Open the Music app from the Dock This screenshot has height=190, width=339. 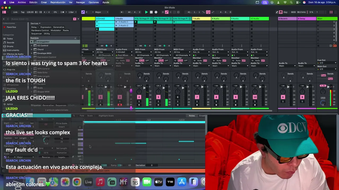(100, 182)
